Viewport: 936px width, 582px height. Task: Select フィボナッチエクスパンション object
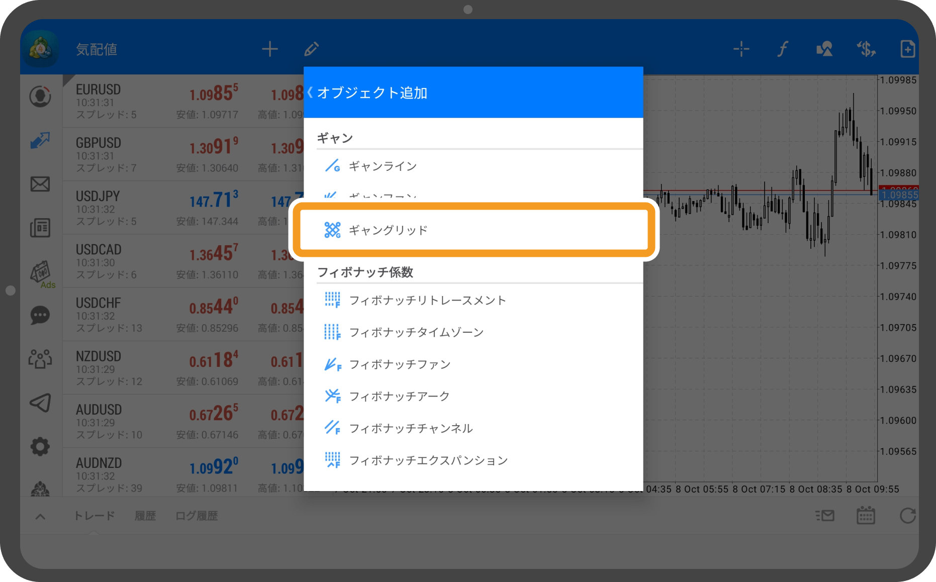click(428, 460)
